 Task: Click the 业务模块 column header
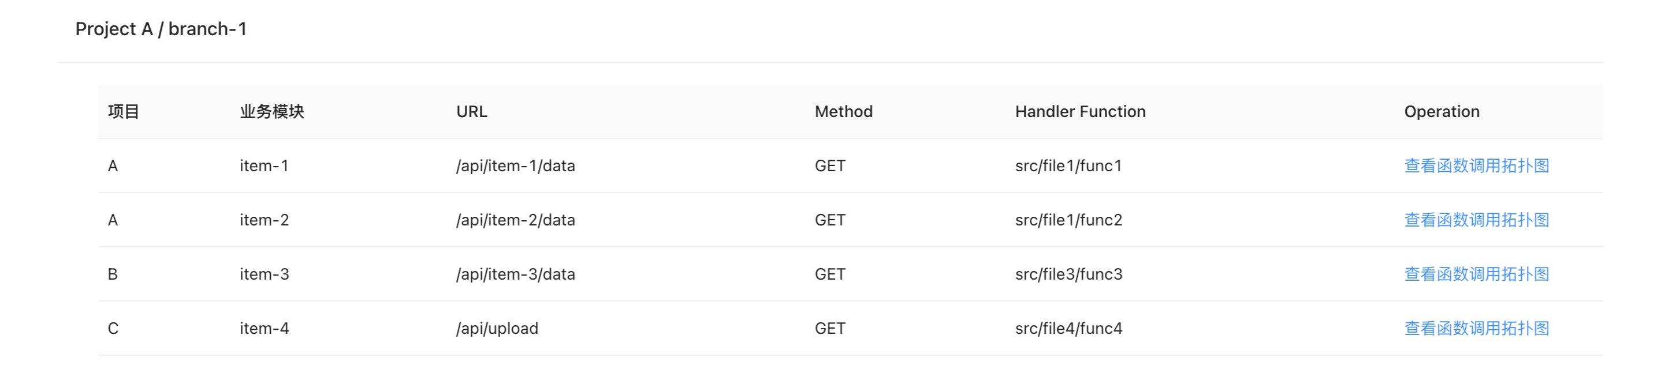coord(271,111)
